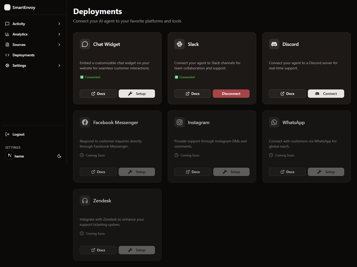Image resolution: width=357 pixels, height=267 pixels.
Task: Toggle dark mode with the moon icon
Action: pos(59,156)
